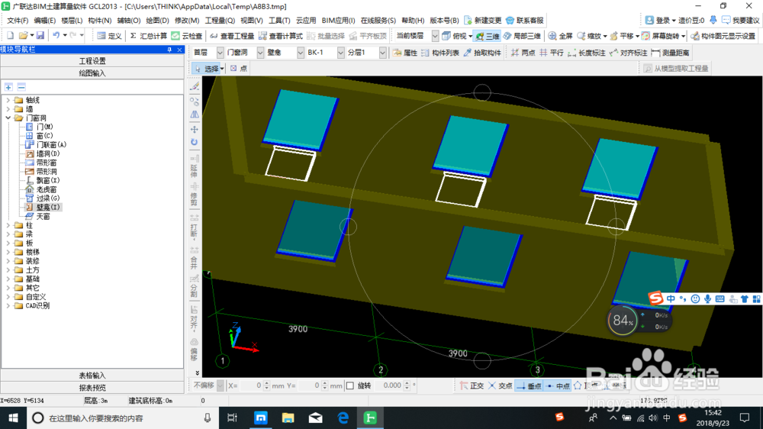763x429 pixels.
Task: Click the 报表预览 panel button
Action: tap(92, 388)
